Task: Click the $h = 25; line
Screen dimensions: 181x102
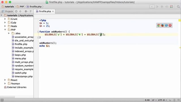Action: coord(45,26)
